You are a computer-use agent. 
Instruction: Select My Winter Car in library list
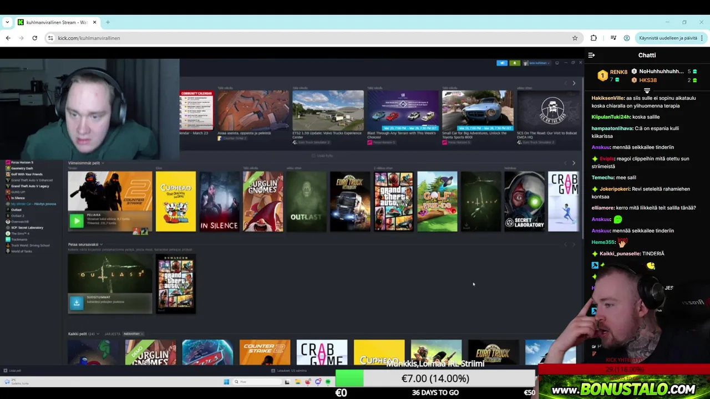[33, 204]
